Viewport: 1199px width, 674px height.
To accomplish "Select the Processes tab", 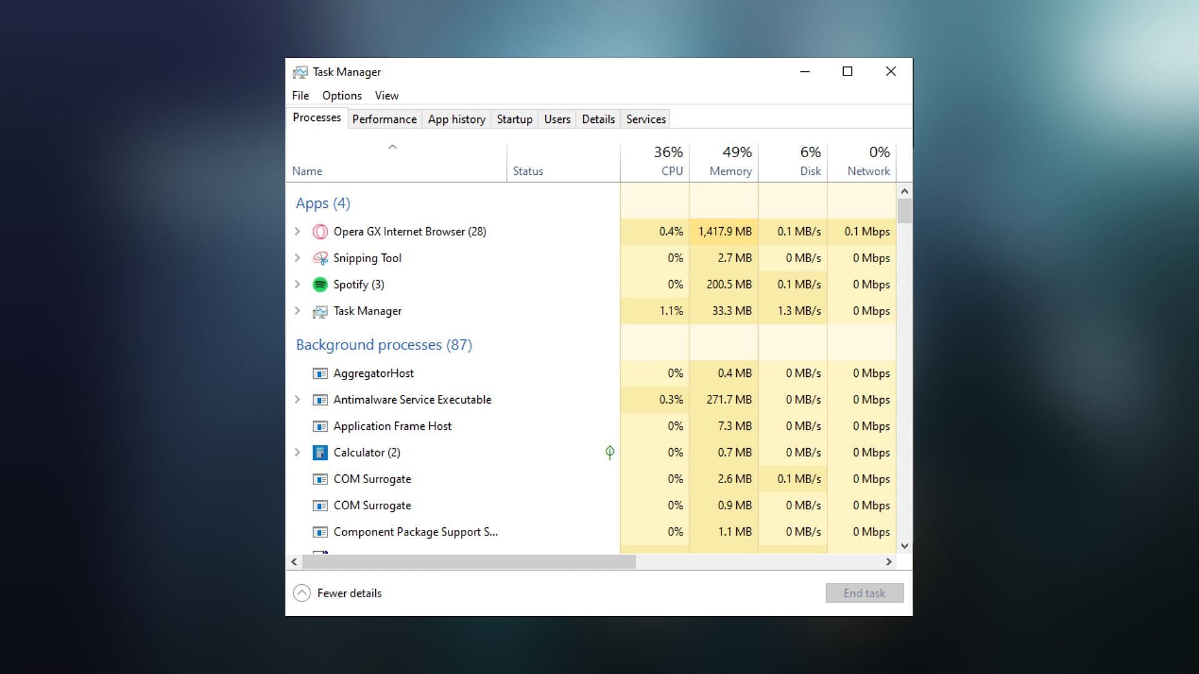I will tap(317, 117).
